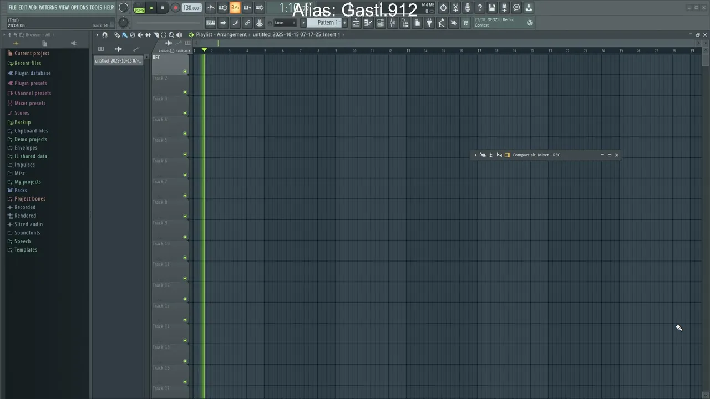Select the Mute tool in Playlist toolbar
710x399 pixels.
coord(140,35)
